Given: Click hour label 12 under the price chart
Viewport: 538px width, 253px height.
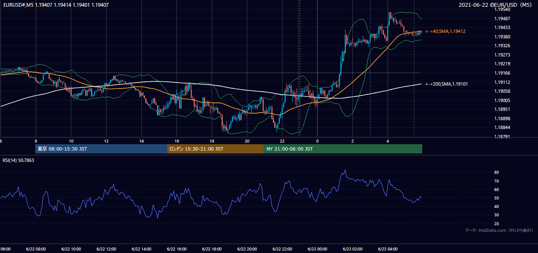Looking at the screenshot, I should click(x=106, y=141).
